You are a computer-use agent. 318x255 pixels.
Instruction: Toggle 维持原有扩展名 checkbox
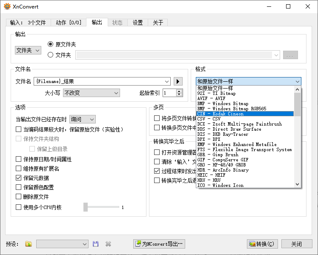pos(18,169)
